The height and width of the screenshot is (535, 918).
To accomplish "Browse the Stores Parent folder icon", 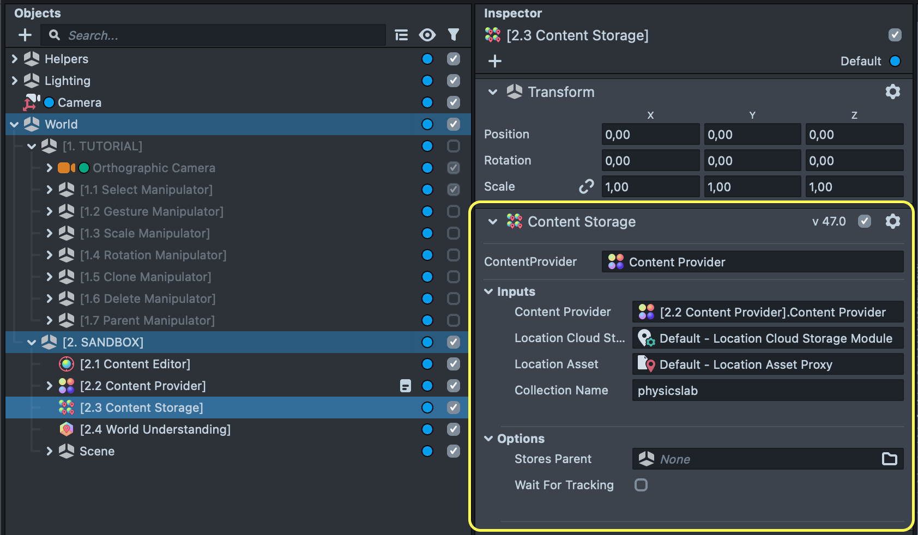I will 889,459.
